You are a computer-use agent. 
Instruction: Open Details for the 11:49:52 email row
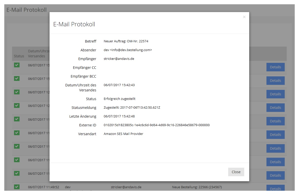(x=275, y=188)
